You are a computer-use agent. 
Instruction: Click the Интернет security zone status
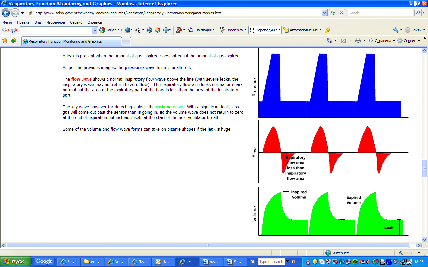click(x=337, y=253)
